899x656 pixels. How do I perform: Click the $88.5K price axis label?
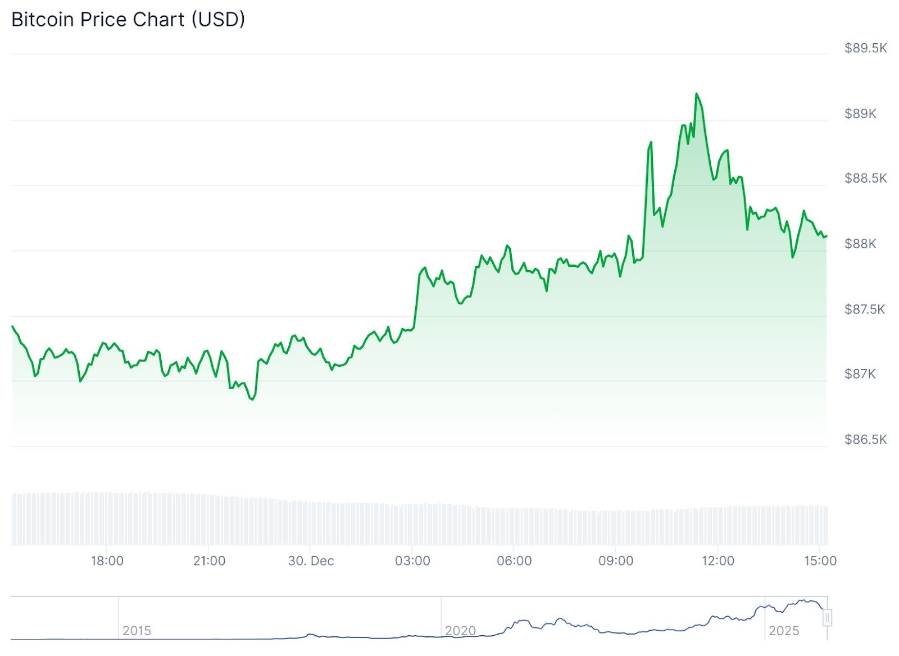(x=865, y=179)
